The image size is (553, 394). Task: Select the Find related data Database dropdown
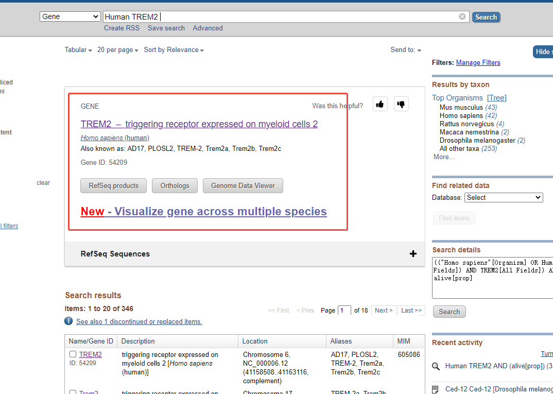pyautogui.click(x=504, y=197)
